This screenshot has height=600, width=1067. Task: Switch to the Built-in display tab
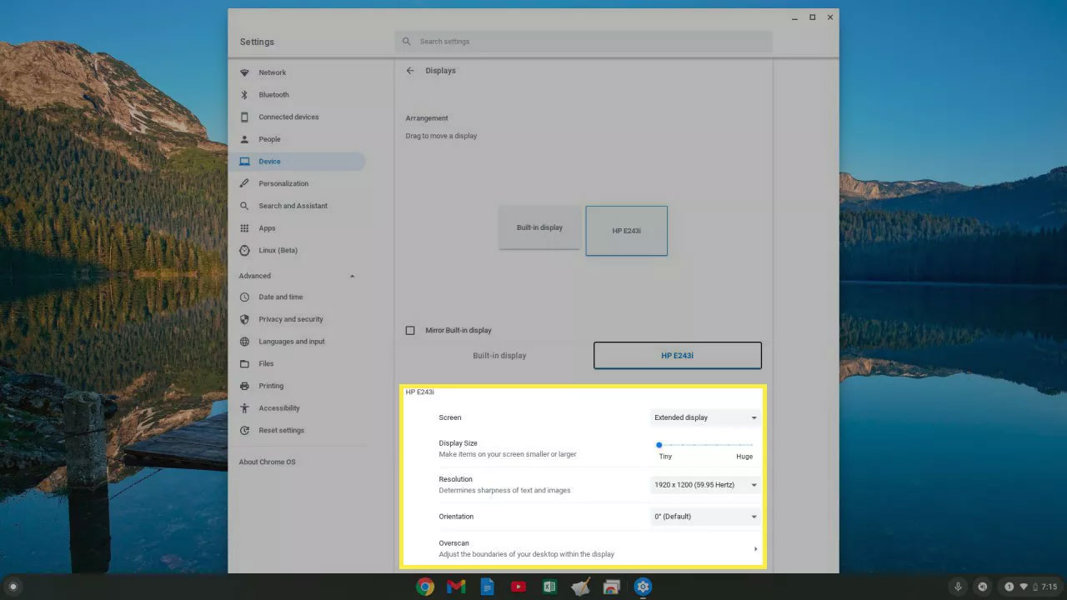(x=499, y=356)
